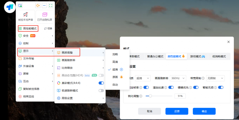Toggle the 硬编优先 switch
The height and width of the screenshot is (120, 239).
point(196,87)
